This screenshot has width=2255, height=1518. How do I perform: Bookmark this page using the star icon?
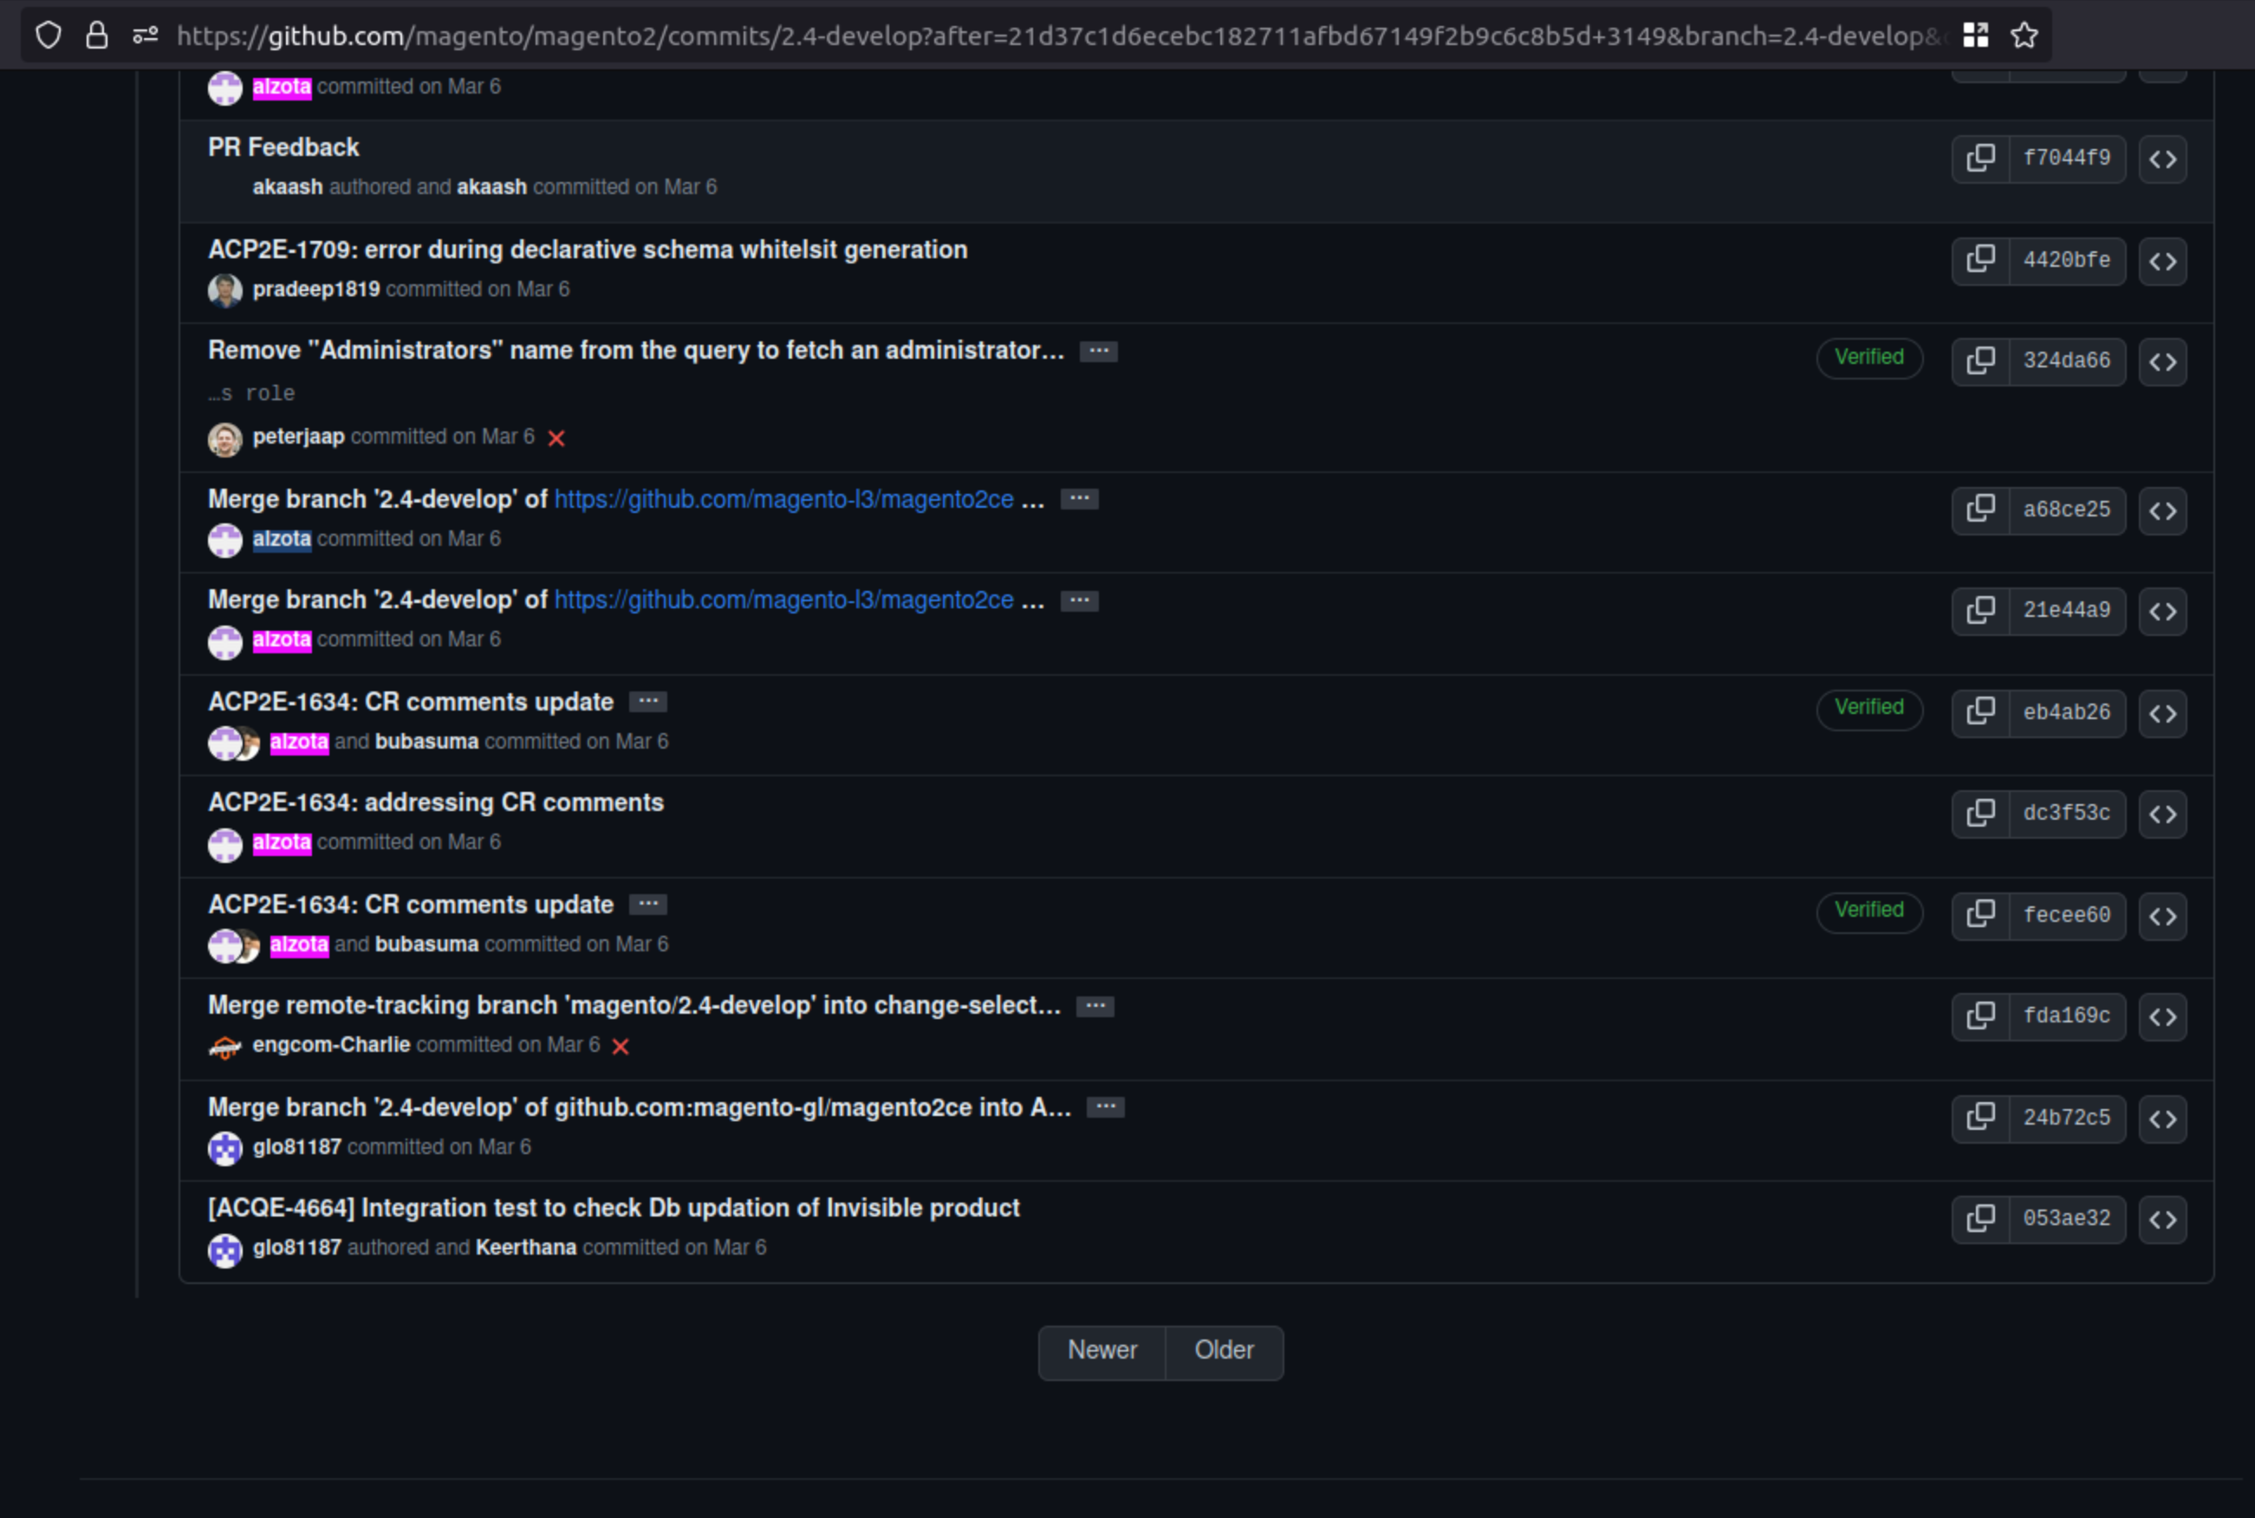pos(2024,35)
